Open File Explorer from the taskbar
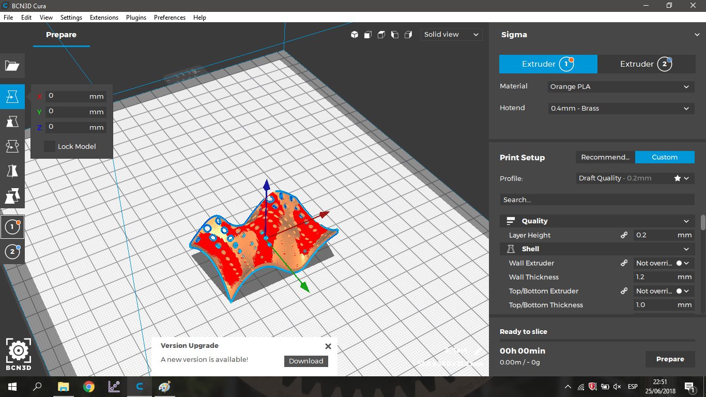 [x=63, y=387]
